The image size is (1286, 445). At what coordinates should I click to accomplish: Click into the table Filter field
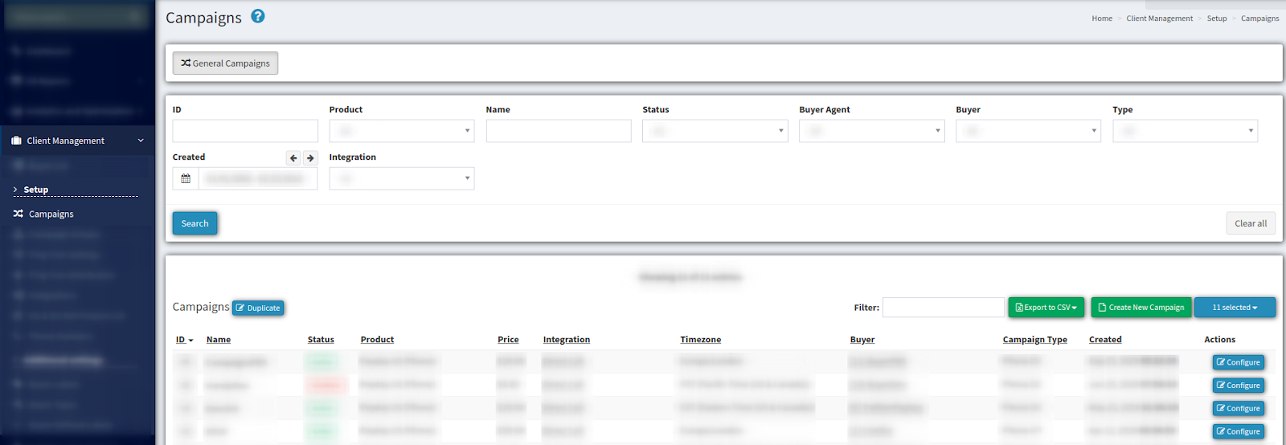pos(943,308)
